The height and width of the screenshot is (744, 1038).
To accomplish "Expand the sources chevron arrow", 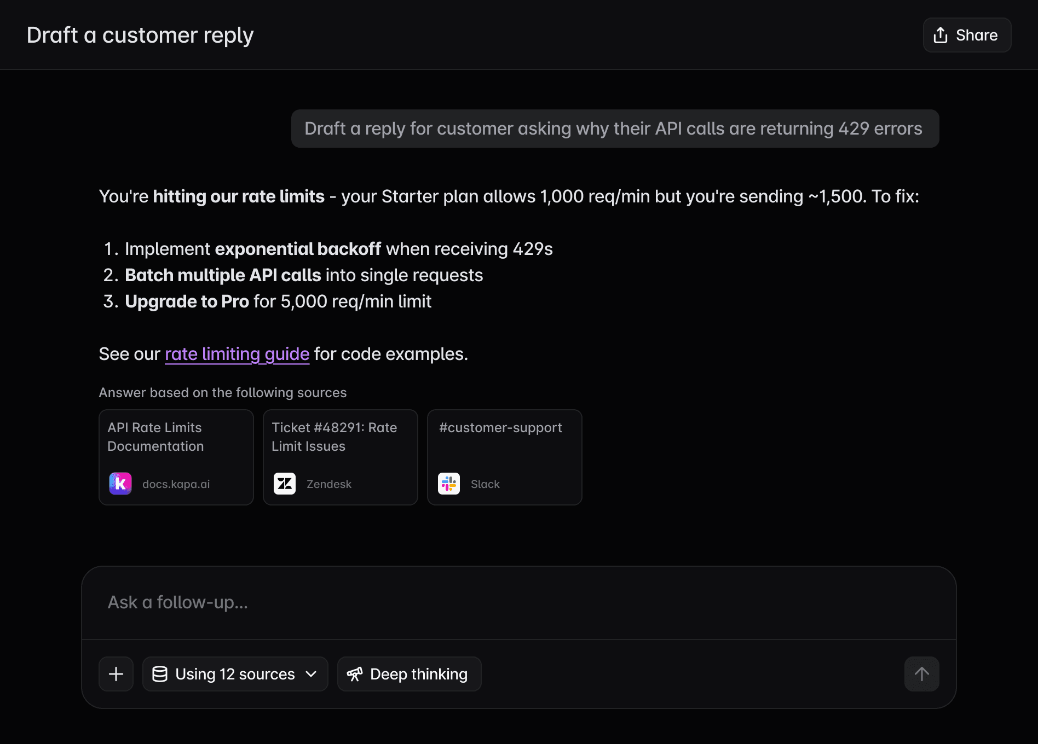I will 311,674.
